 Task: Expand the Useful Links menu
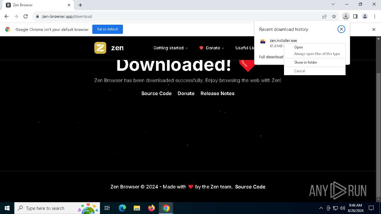click(x=245, y=48)
